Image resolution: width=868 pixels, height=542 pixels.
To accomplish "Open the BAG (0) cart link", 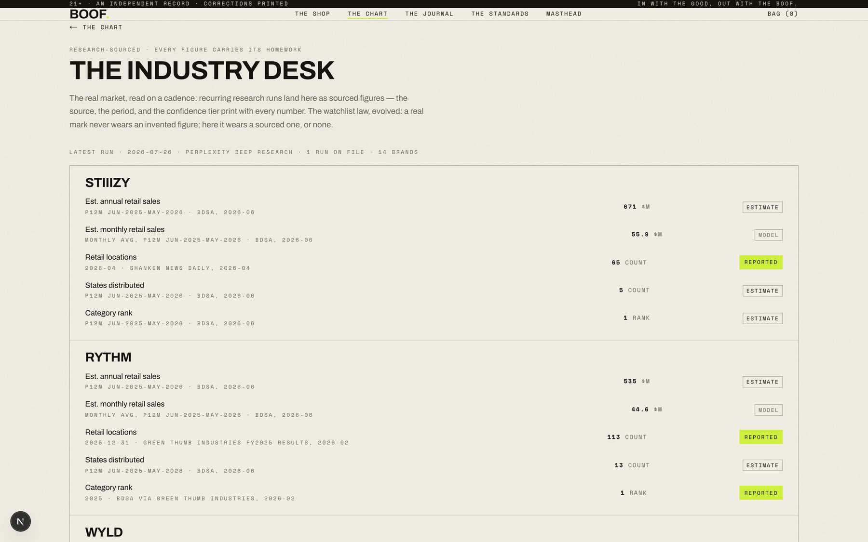I will pos(783,14).
